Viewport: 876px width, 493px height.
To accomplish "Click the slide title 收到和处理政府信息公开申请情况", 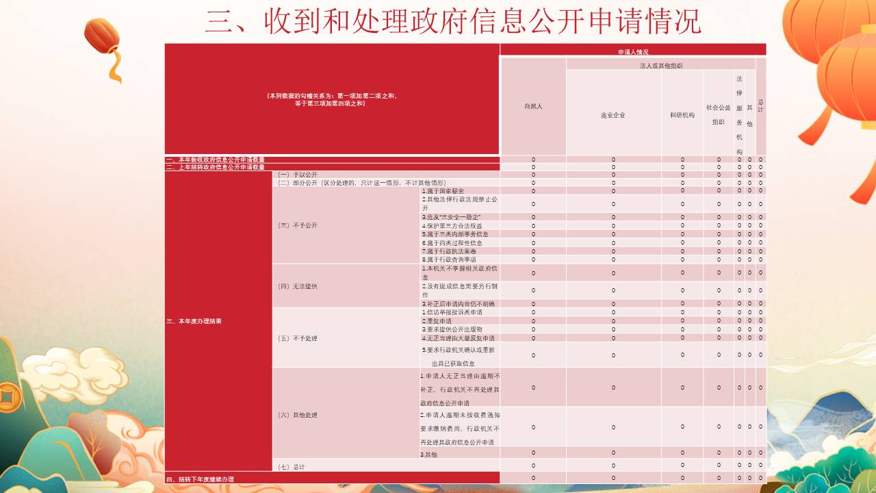I will [453, 21].
